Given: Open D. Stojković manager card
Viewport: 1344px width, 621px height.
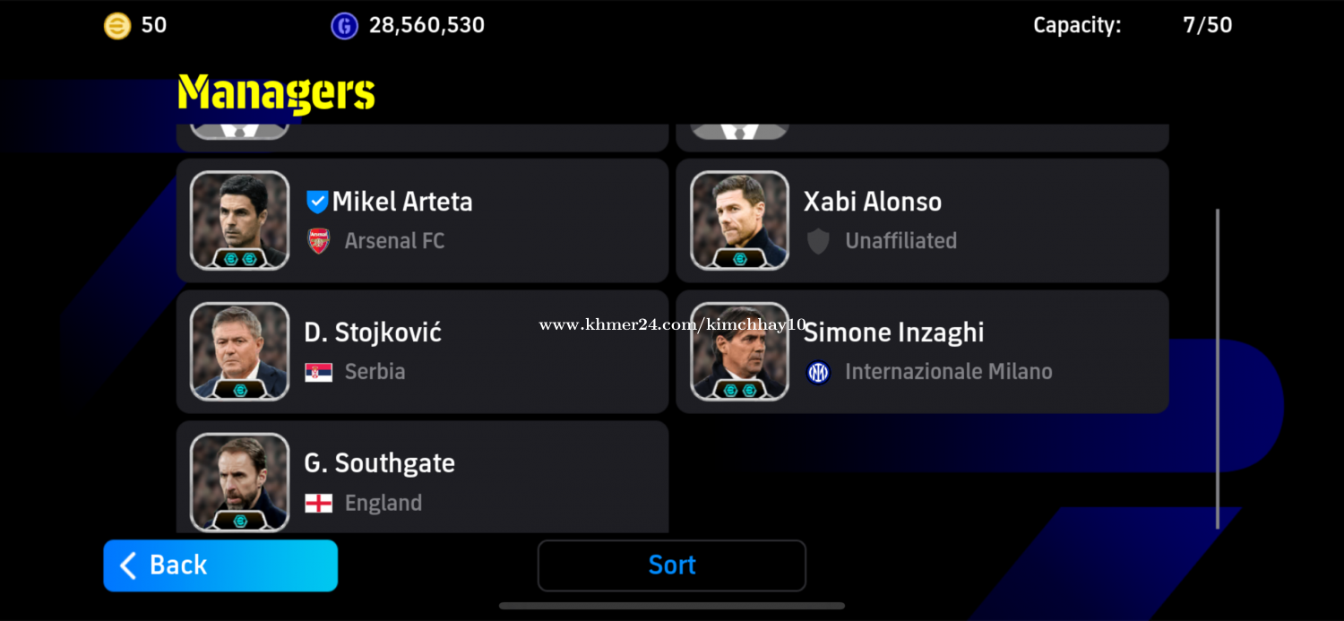Looking at the screenshot, I should click(423, 351).
